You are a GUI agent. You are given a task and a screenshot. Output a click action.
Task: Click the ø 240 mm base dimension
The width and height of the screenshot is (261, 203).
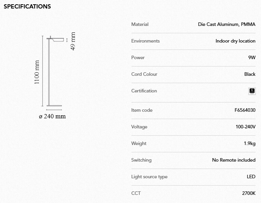pyautogui.click(x=52, y=116)
